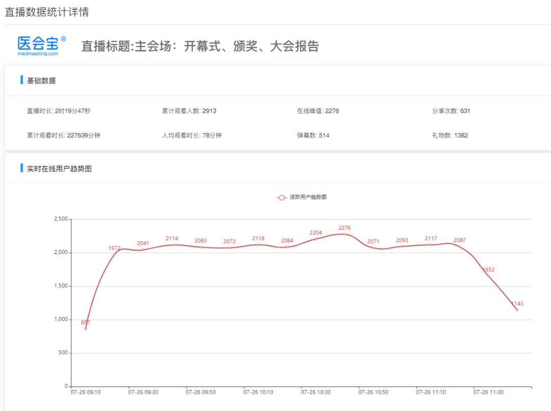Click the 在线峰值 statistic in basic data
This screenshot has height=411, width=551.
[318, 111]
